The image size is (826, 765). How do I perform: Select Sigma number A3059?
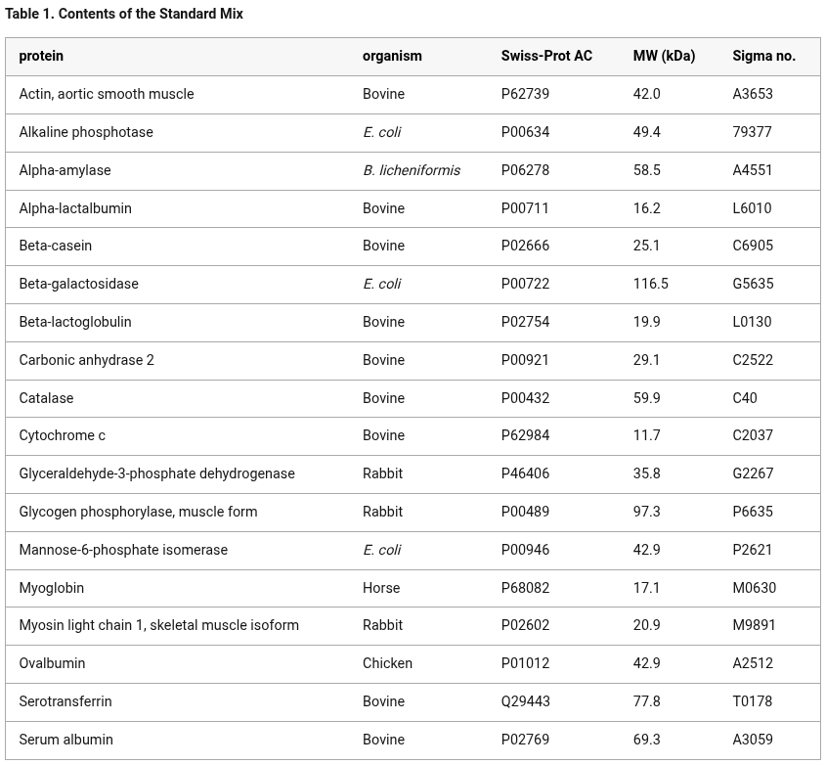coord(752,740)
